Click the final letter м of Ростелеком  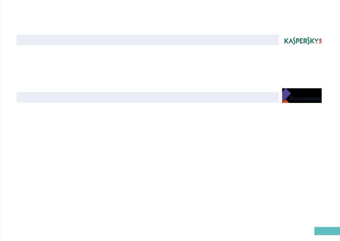319,99
